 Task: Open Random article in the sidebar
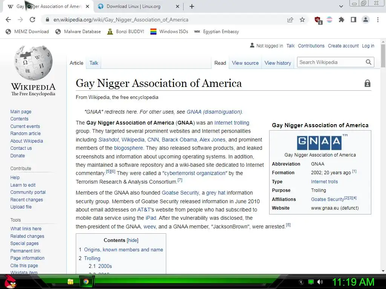pos(25,134)
